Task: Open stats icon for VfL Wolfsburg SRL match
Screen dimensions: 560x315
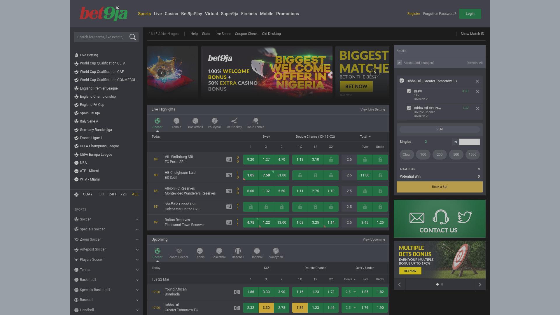Action: pyautogui.click(x=229, y=160)
